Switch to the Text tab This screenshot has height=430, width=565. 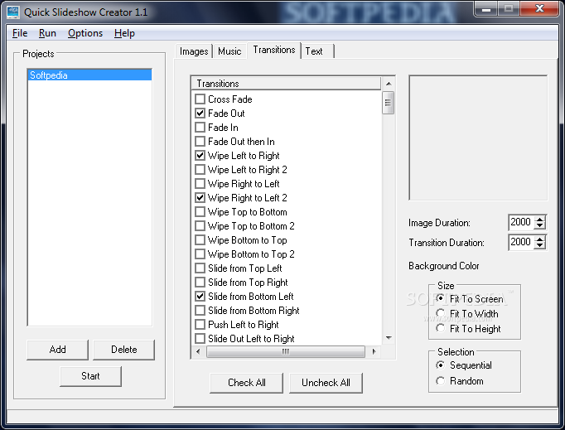(x=318, y=51)
